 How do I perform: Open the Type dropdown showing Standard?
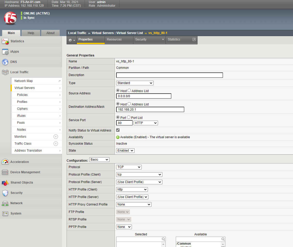click(x=135, y=83)
